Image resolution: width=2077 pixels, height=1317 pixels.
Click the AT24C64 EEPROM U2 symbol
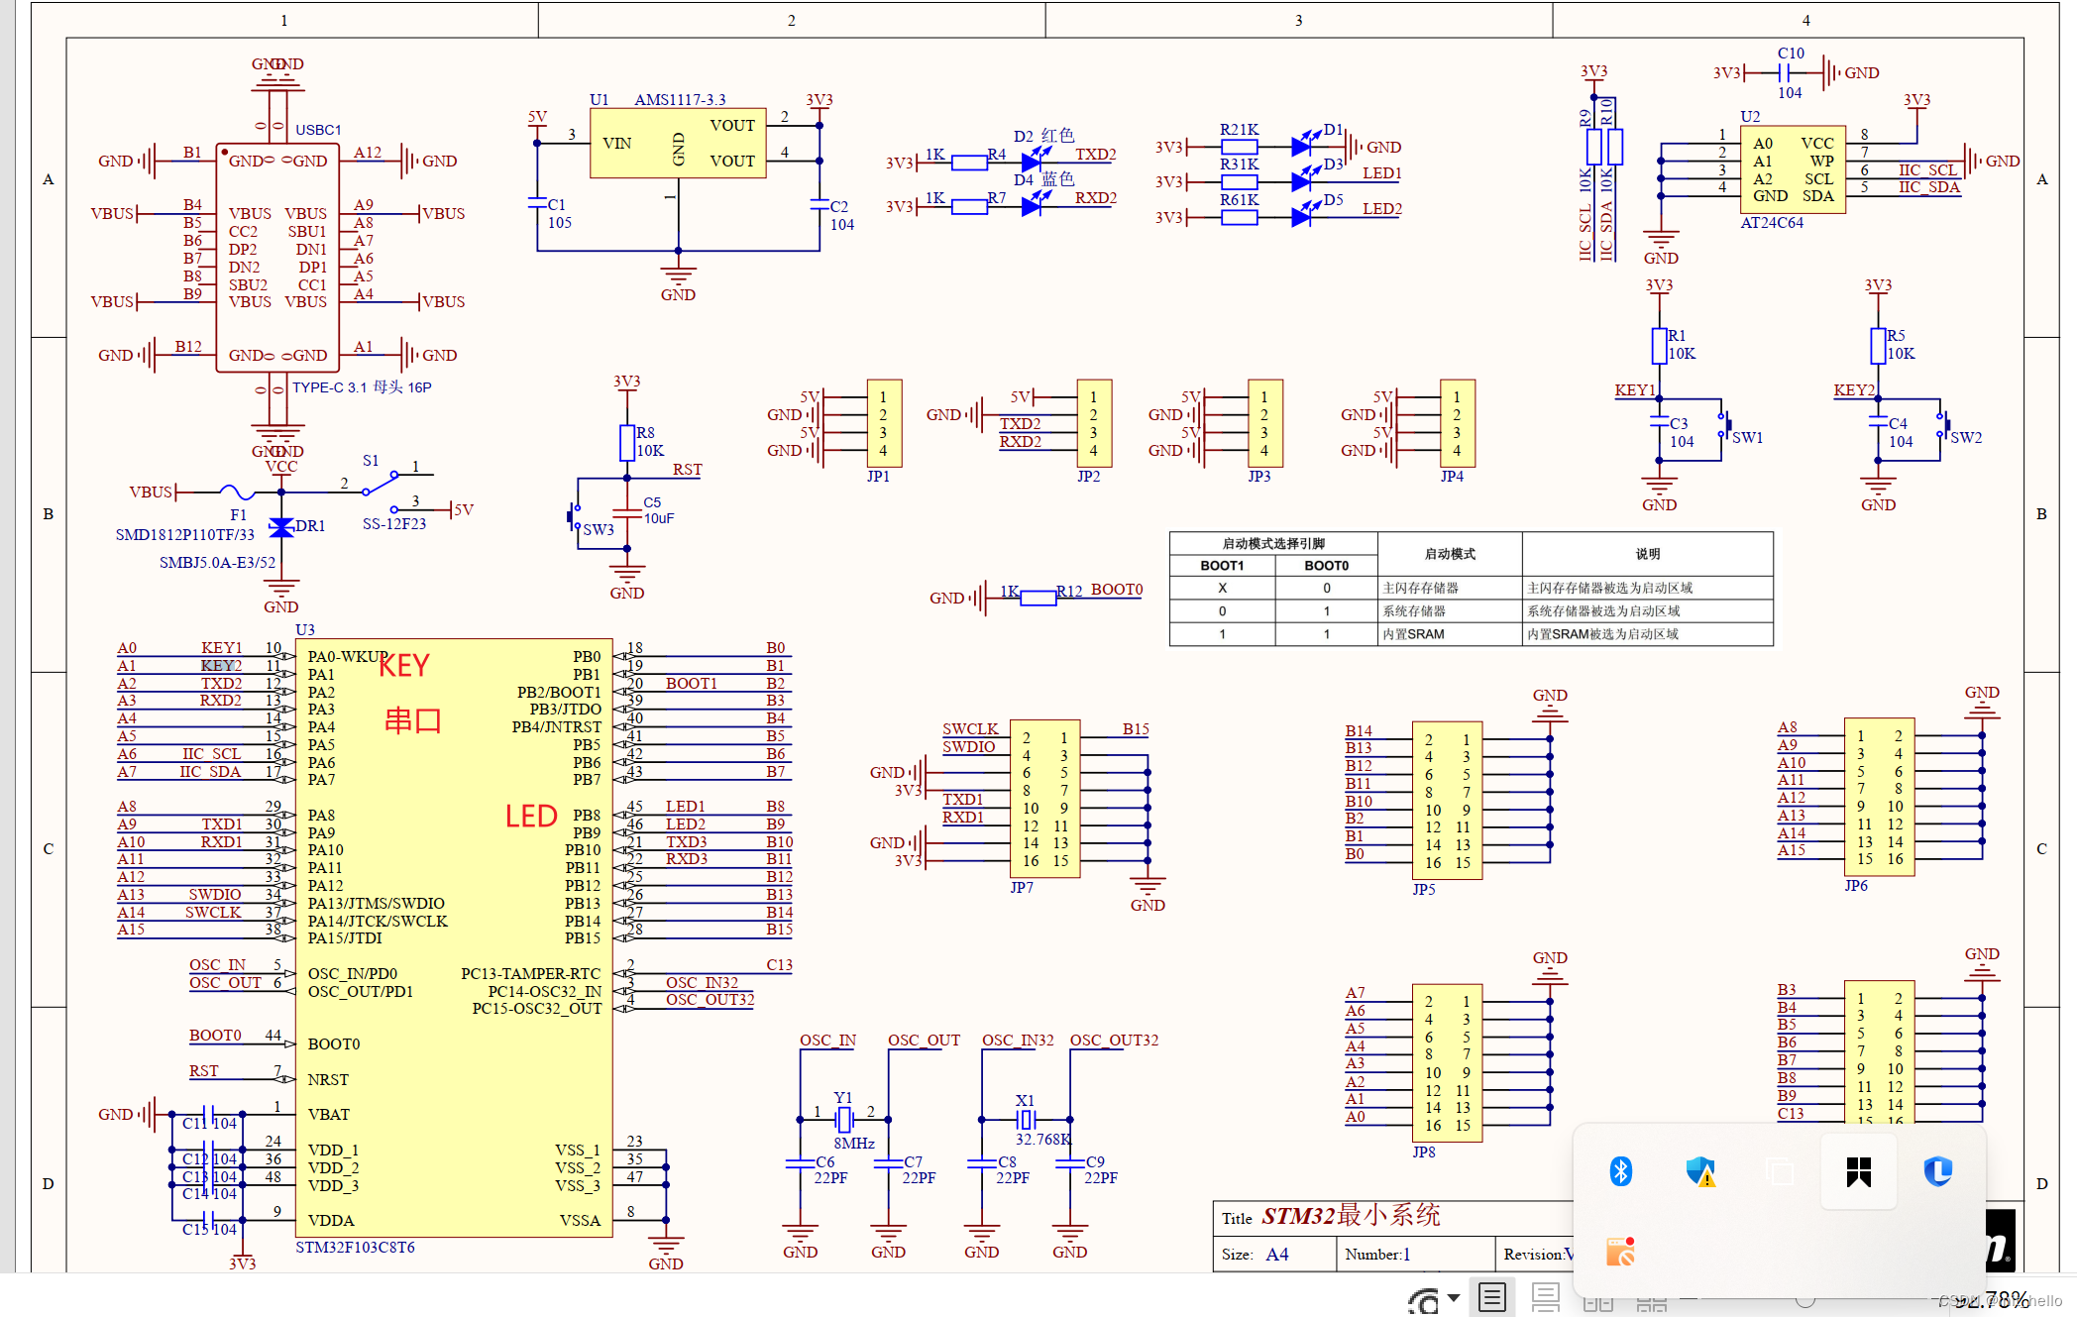[x=1793, y=169]
